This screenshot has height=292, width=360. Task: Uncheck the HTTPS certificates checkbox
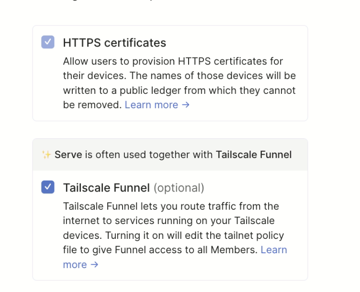tap(48, 42)
